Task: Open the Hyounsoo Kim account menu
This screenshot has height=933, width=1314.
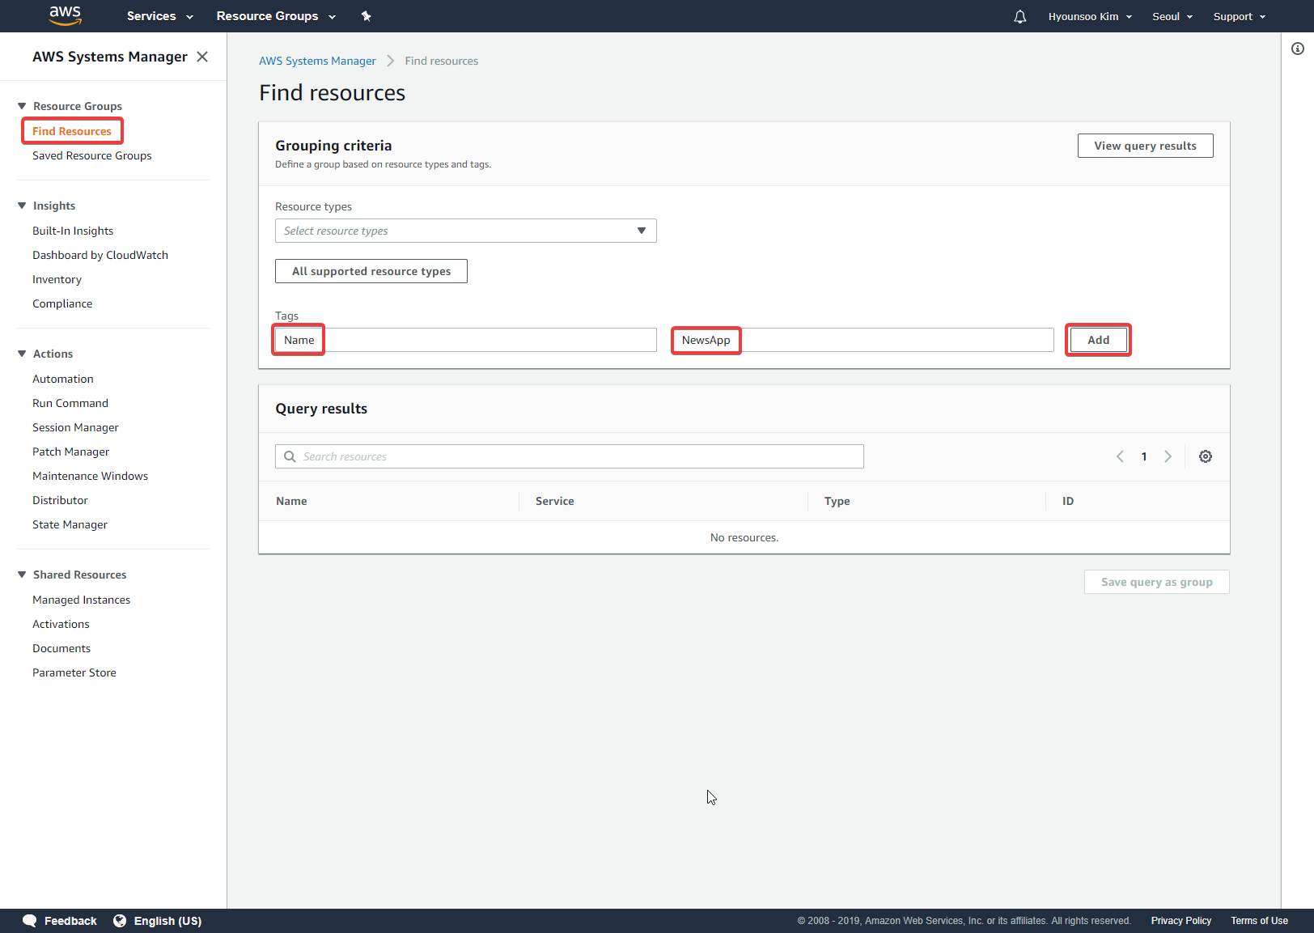Action: point(1090,16)
